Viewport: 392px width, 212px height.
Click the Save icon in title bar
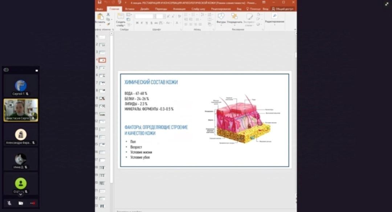[x=100, y=3]
